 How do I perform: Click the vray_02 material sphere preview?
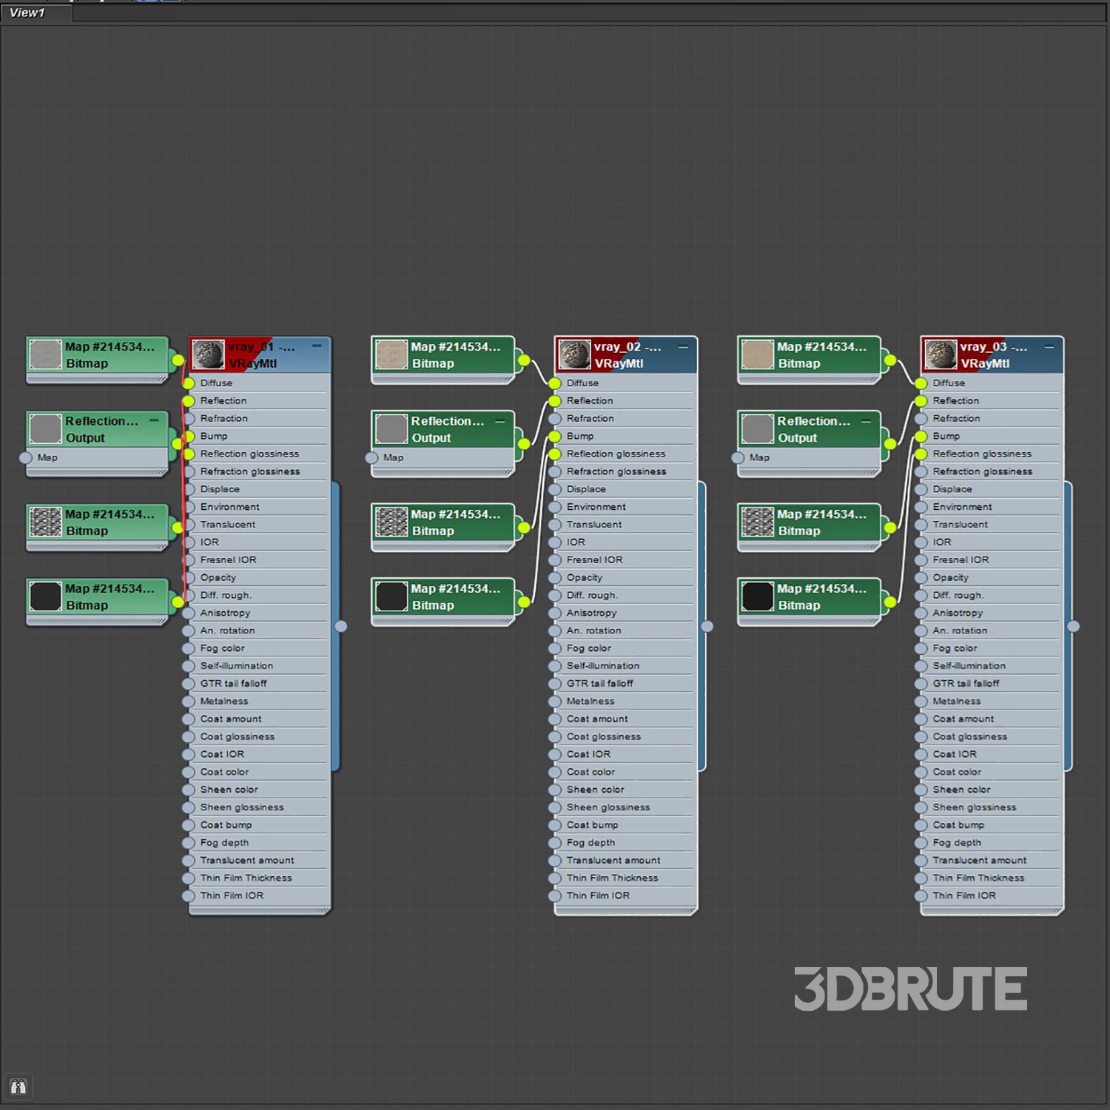point(574,354)
